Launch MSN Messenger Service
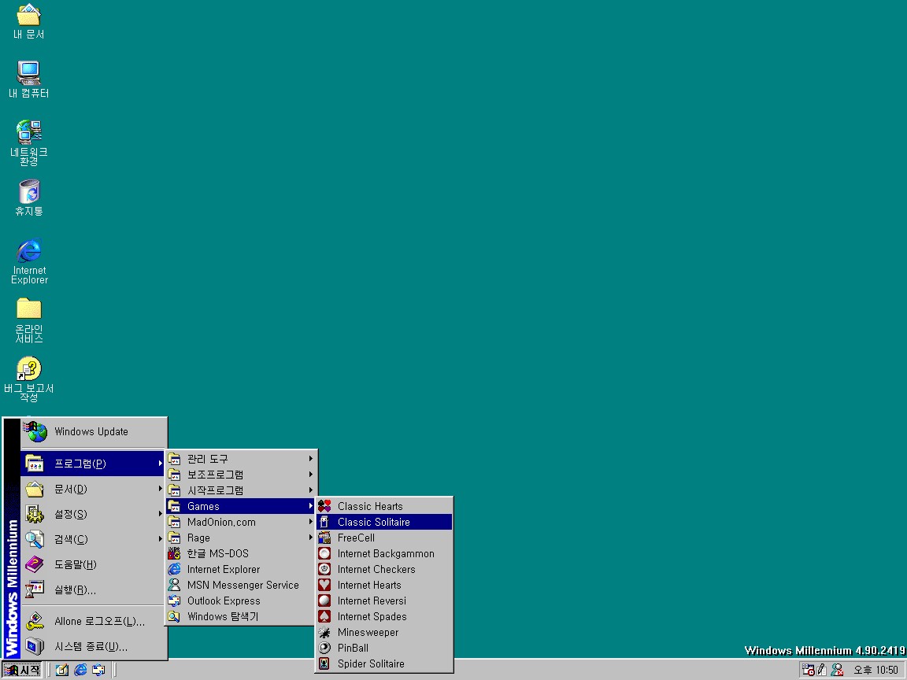The image size is (907, 680). (241, 585)
